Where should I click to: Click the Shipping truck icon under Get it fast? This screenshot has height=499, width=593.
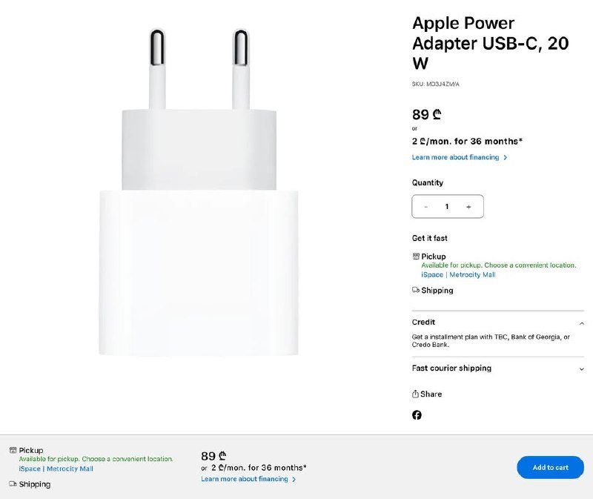click(416, 290)
